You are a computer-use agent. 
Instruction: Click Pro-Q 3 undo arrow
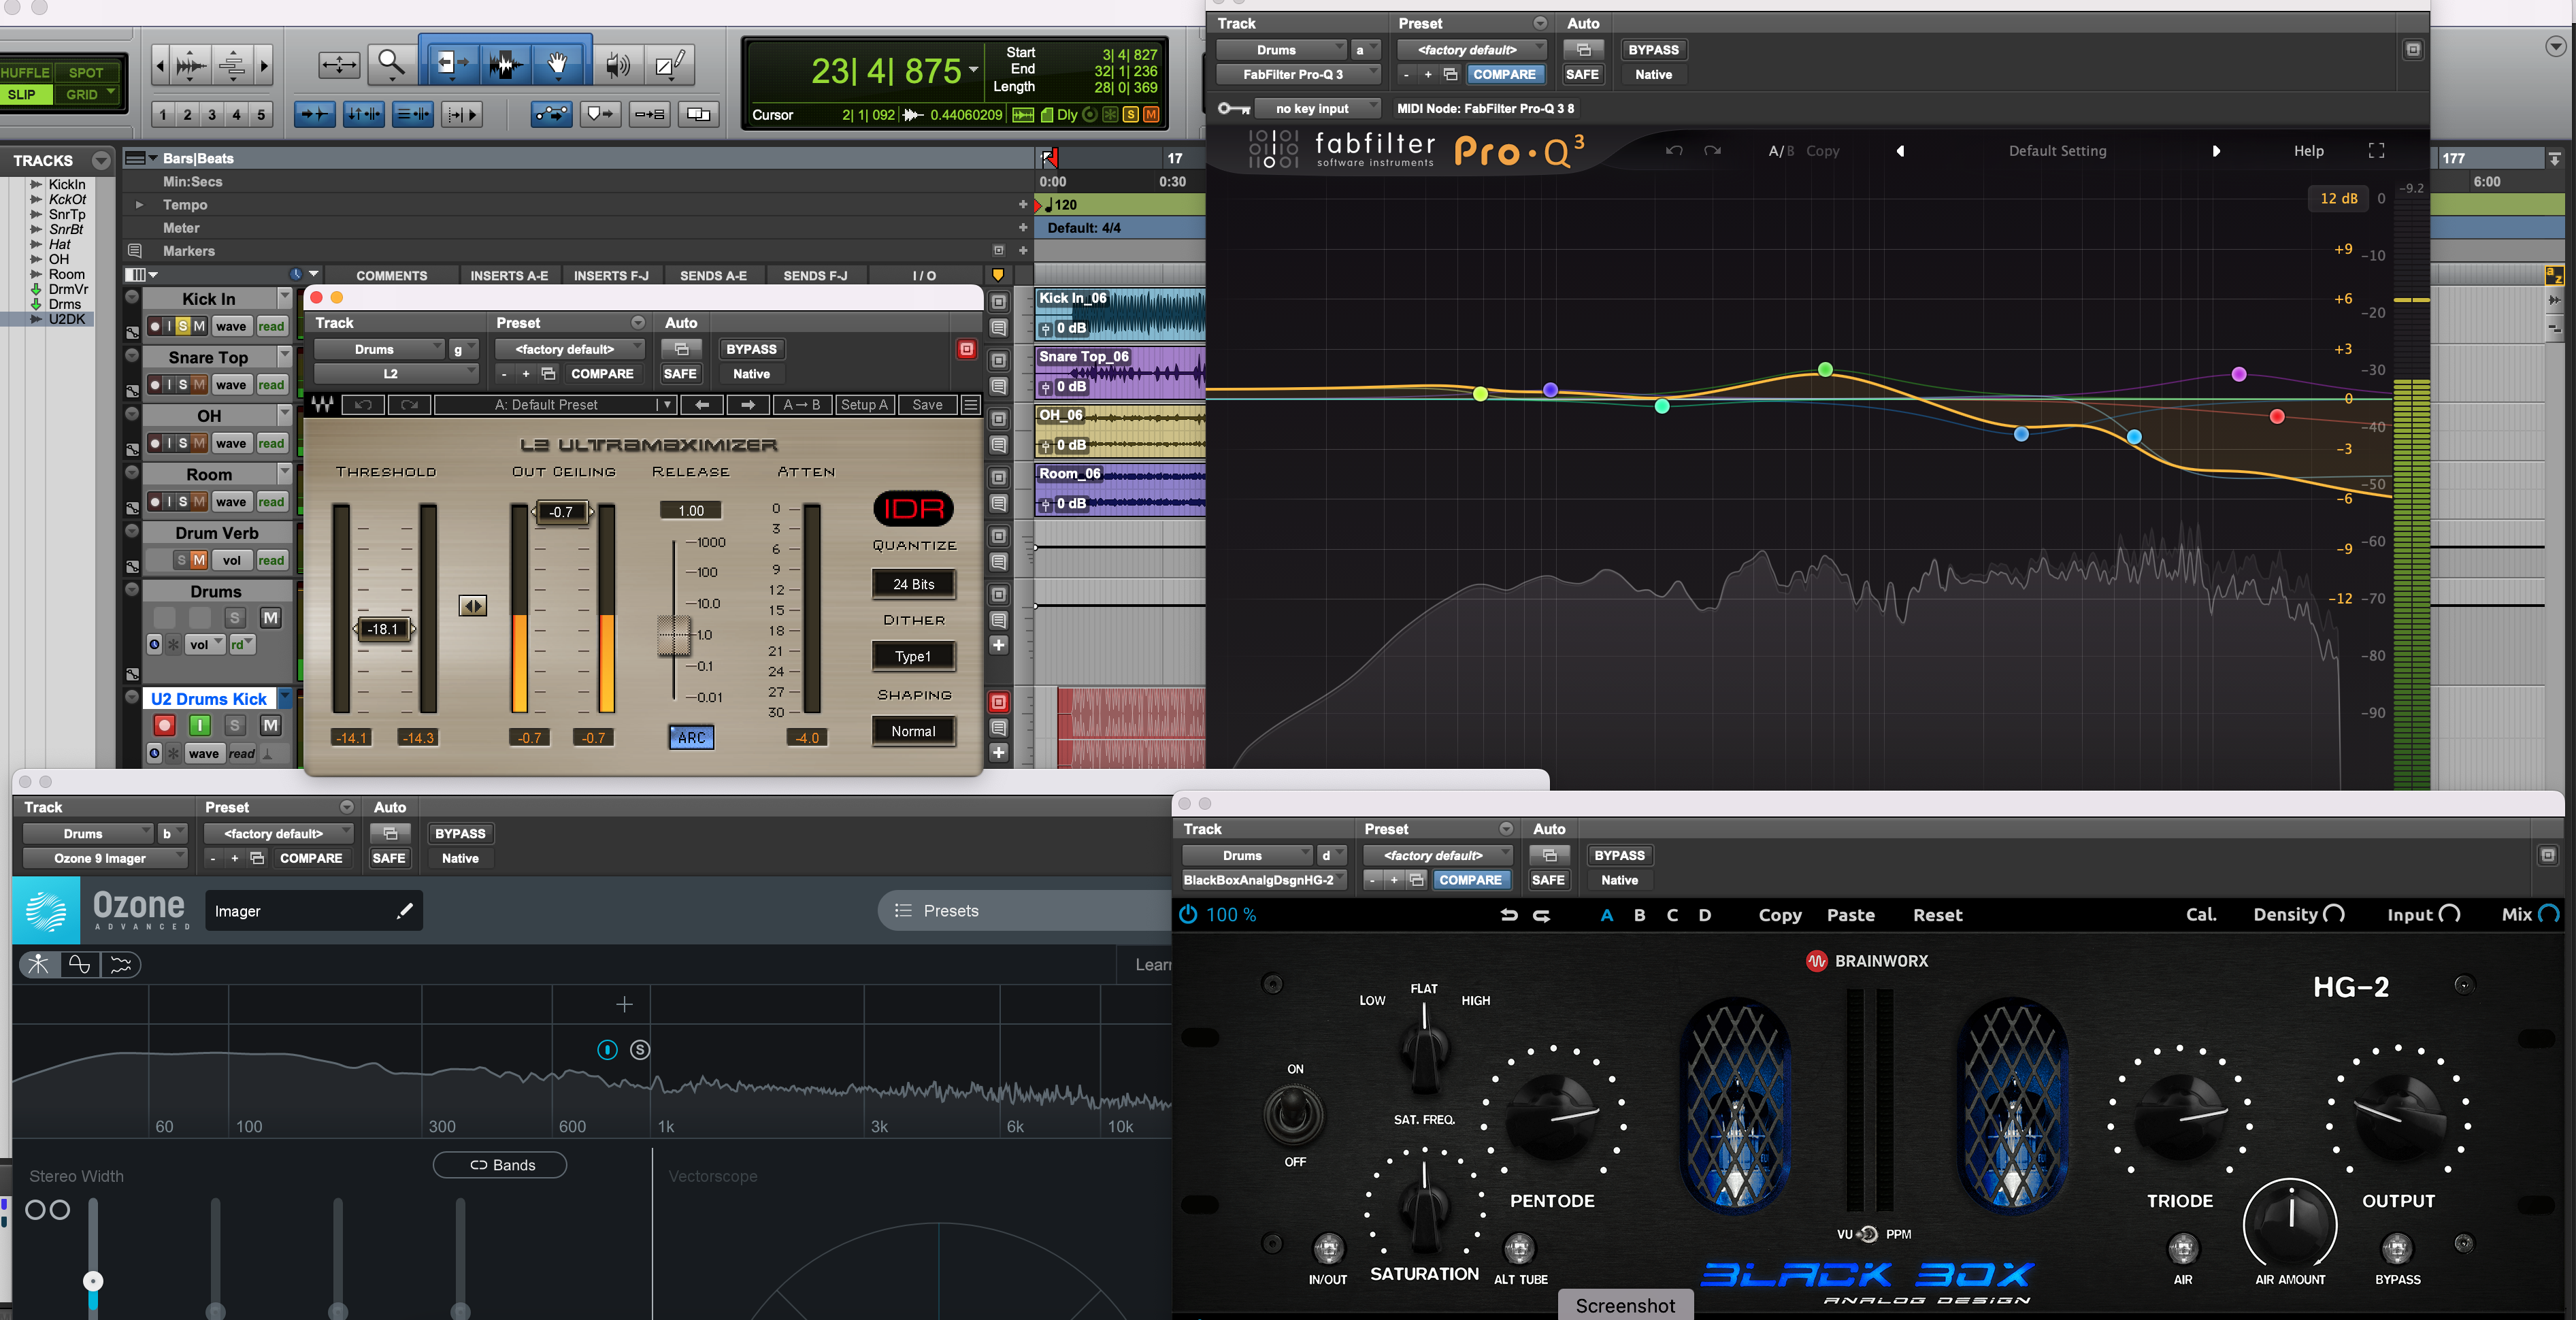point(1674,151)
